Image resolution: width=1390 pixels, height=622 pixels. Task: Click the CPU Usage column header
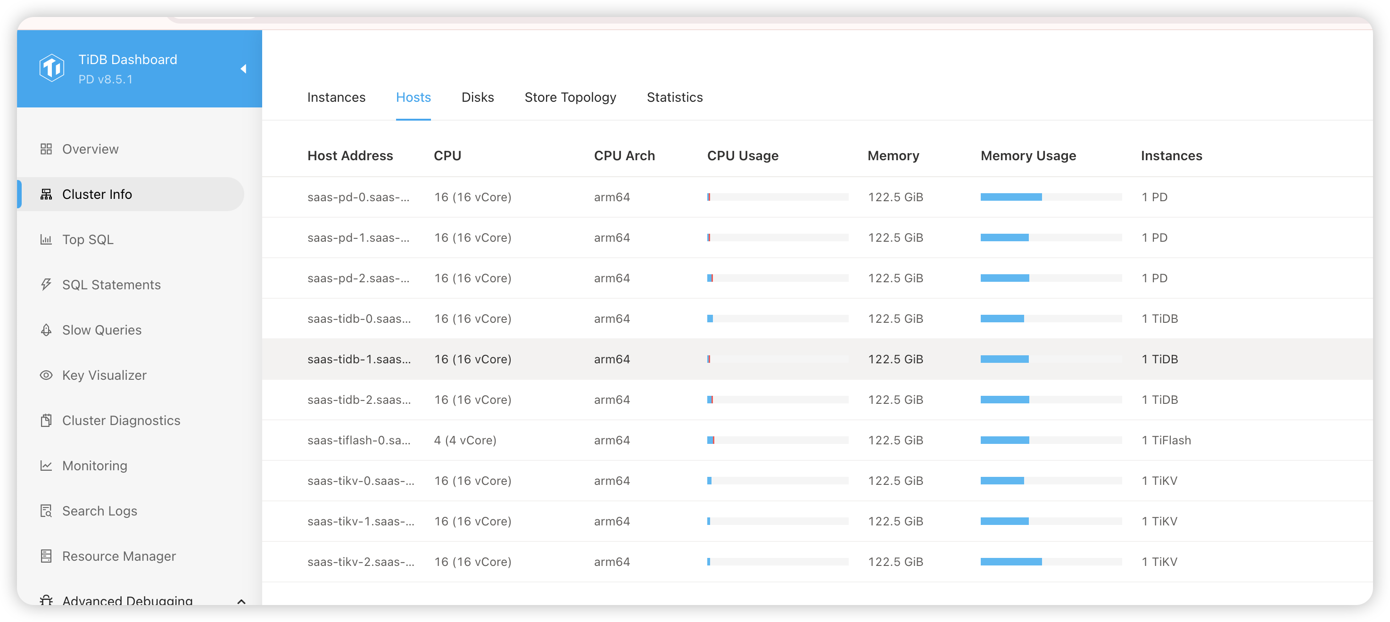point(743,156)
